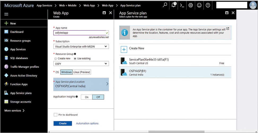Launch Cloud Shell from the top bar
Viewport: 258px width, 133px height.
click(182, 5)
